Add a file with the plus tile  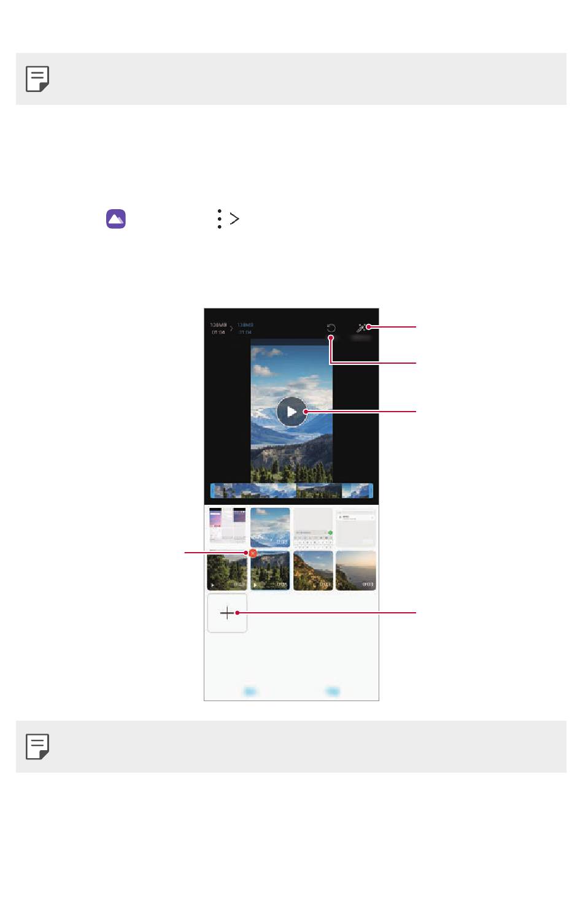[227, 613]
